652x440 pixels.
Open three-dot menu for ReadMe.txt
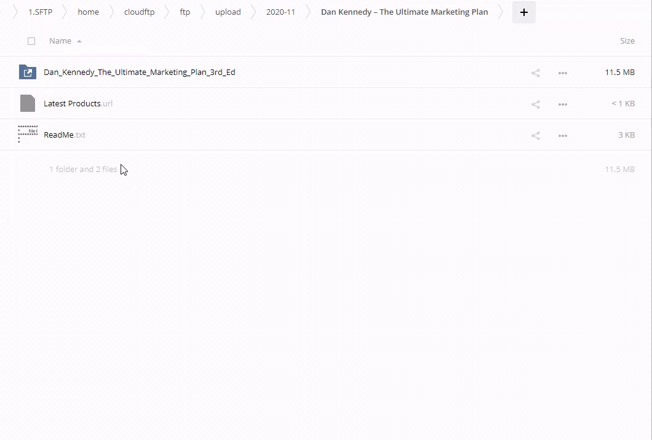click(x=562, y=135)
